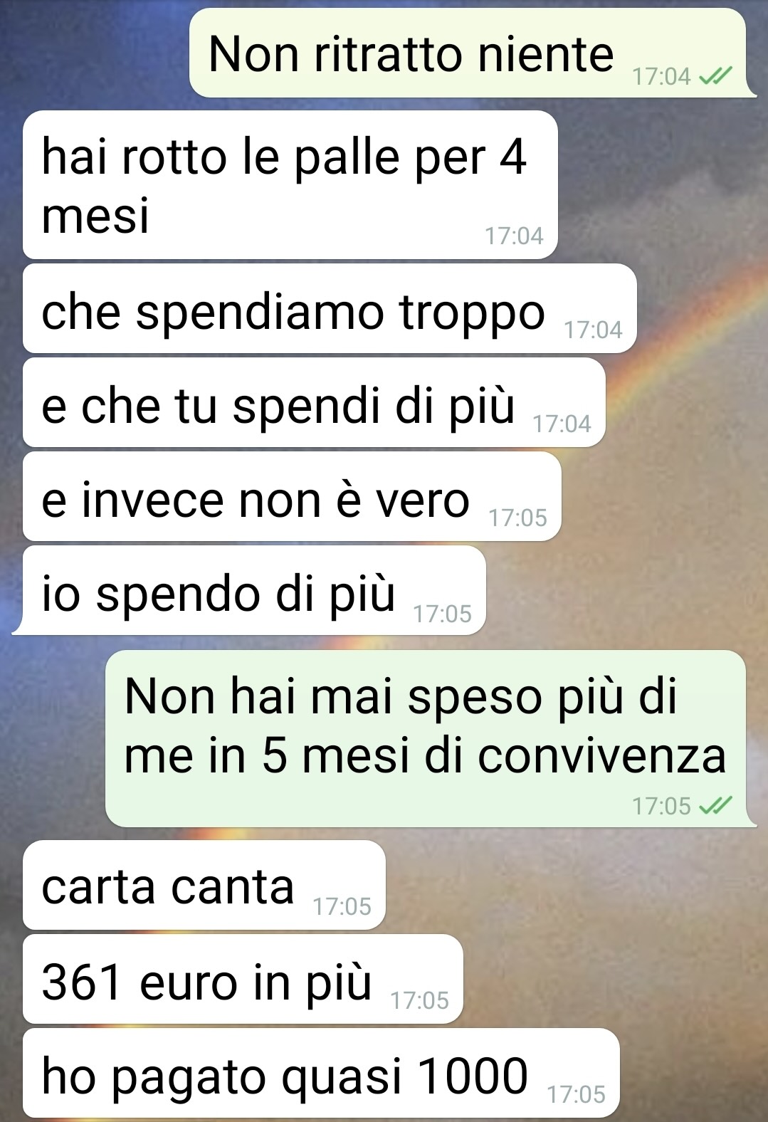Tap the 17:05 timestamp beside 'carta canta'
This screenshot has width=768, height=1122.
[x=342, y=906]
